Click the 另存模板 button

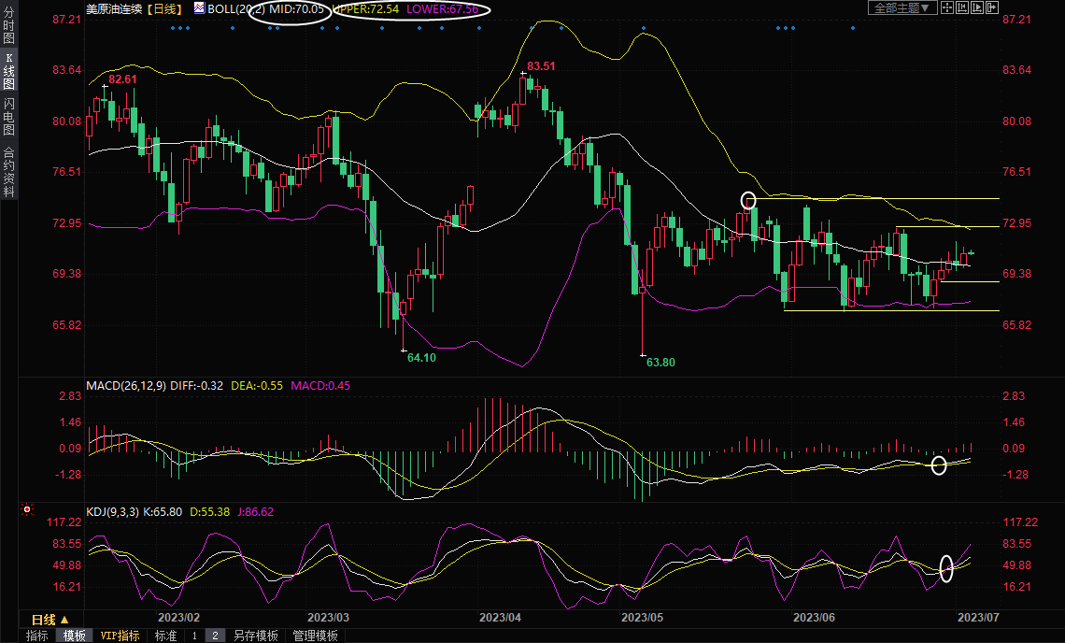tap(255, 636)
